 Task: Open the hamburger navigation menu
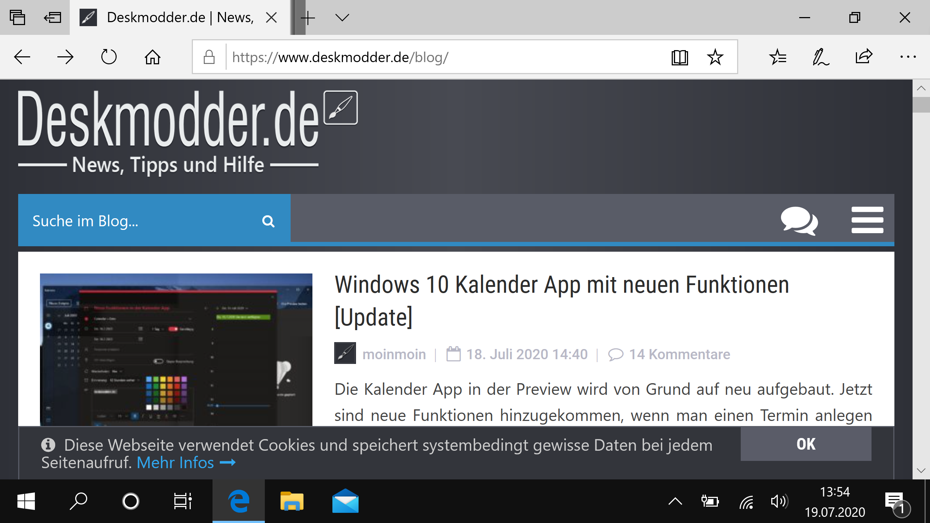pos(868,220)
